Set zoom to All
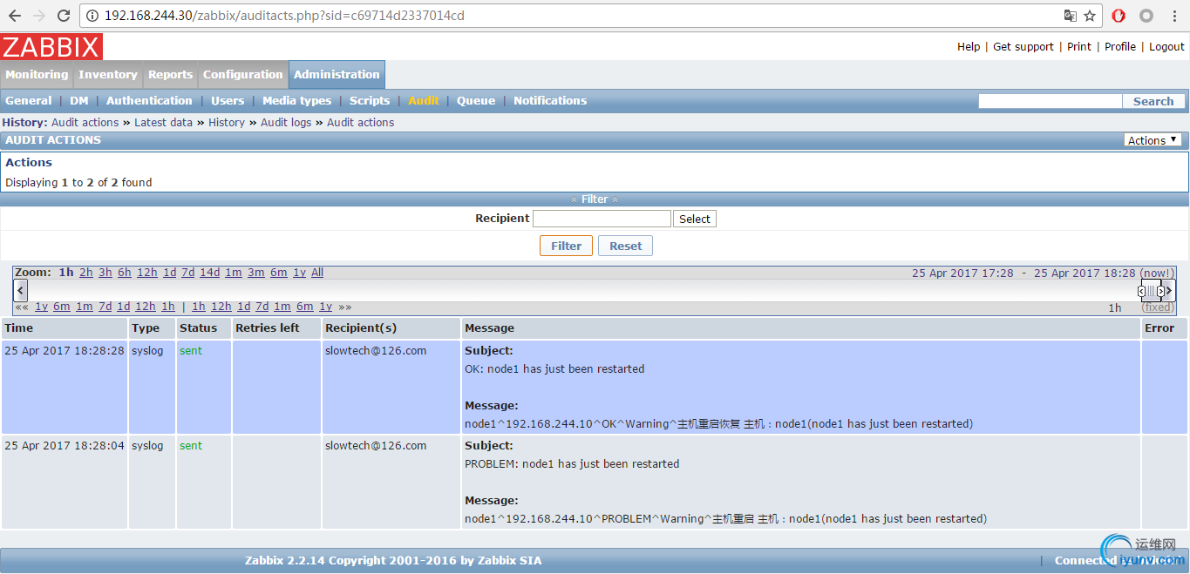Image resolution: width=1190 pixels, height=574 pixels. (x=317, y=273)
